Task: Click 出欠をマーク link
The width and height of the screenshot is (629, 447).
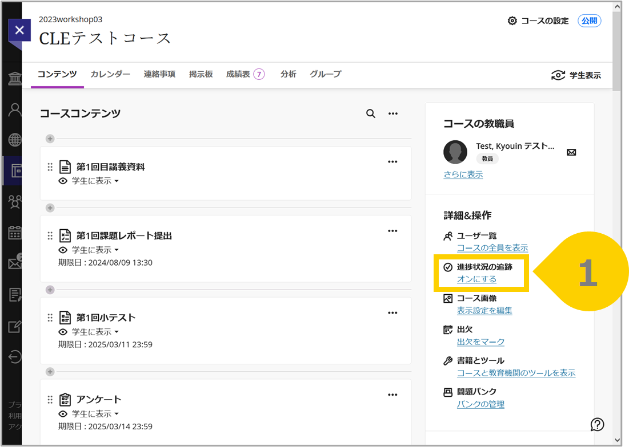Action: pos(480,342)
